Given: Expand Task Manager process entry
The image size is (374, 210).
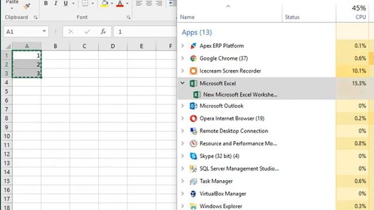Looking at the screenshot, I should click(x=183, y=181).
